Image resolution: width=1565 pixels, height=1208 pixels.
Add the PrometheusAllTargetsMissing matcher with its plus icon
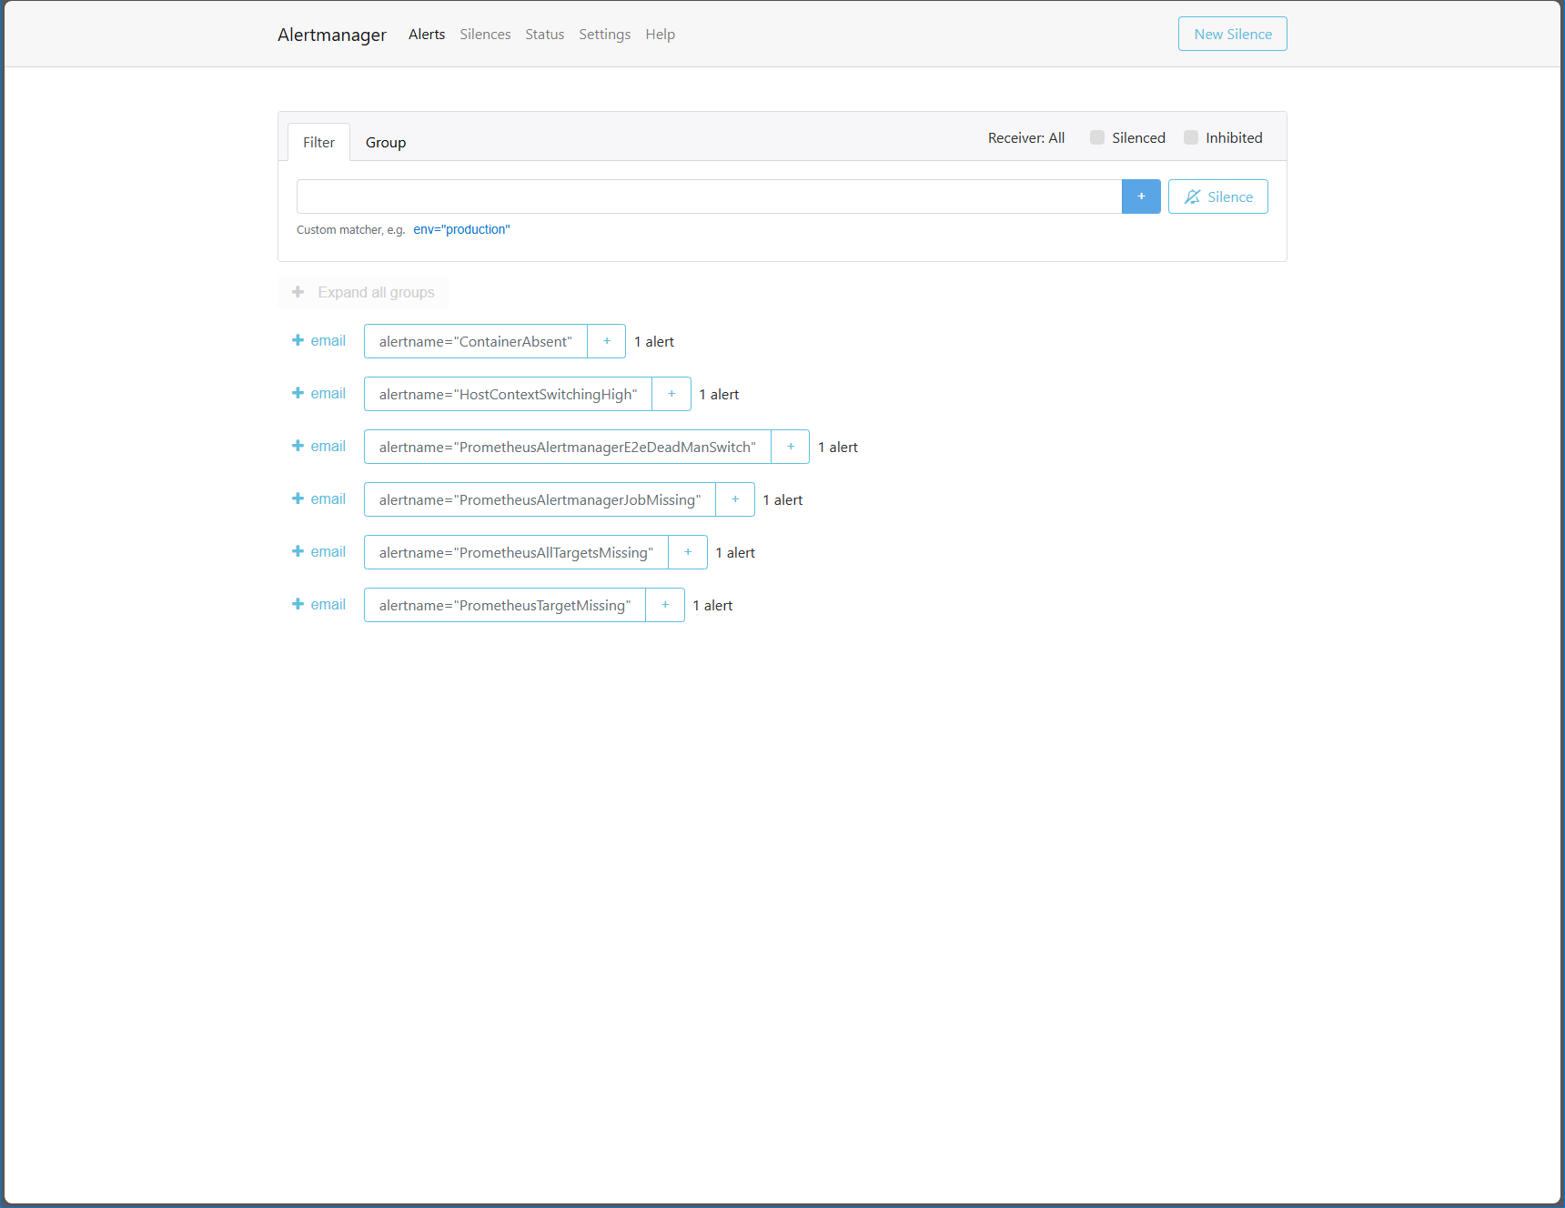688,552
